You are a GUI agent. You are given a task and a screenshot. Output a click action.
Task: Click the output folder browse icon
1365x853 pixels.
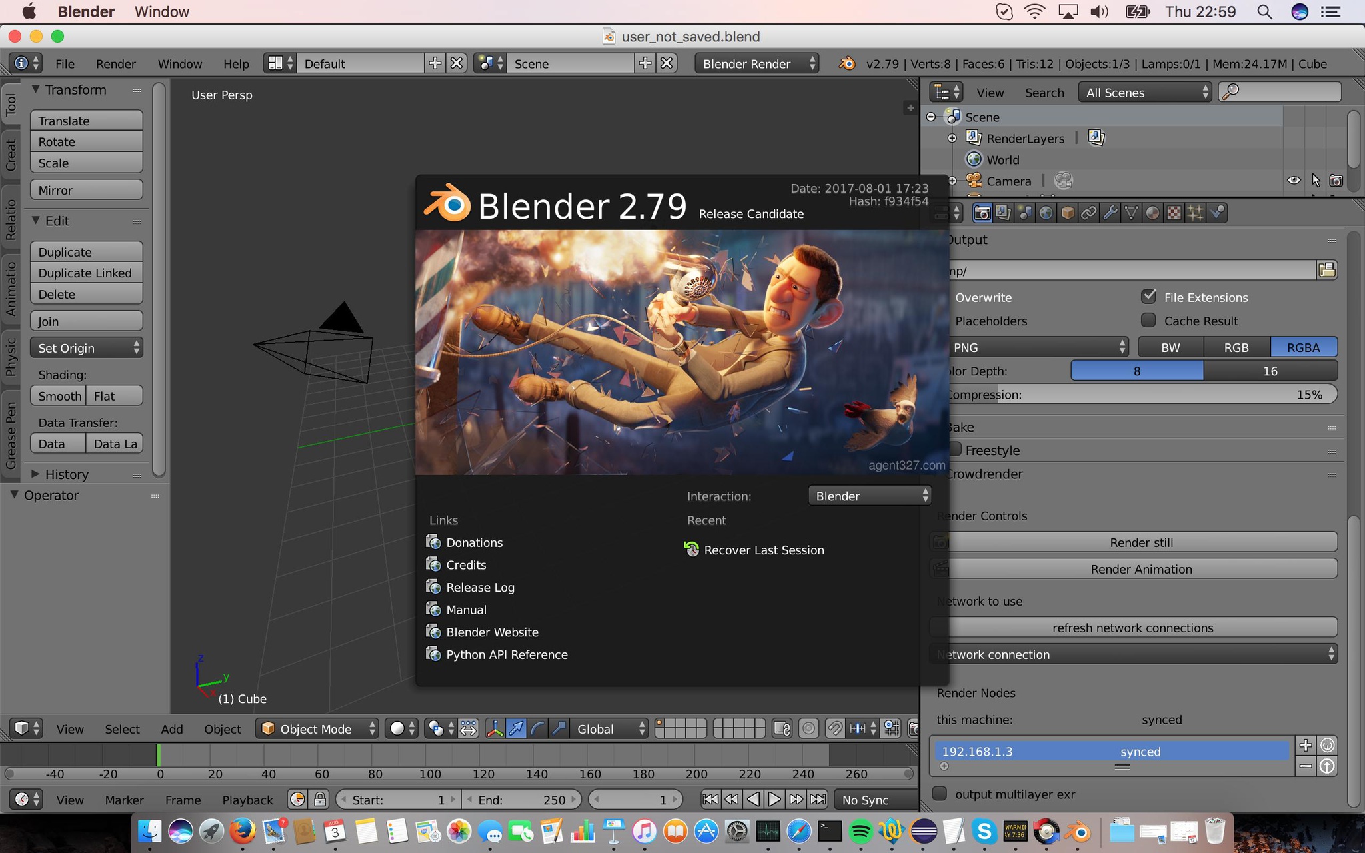tap(1327, 270)
